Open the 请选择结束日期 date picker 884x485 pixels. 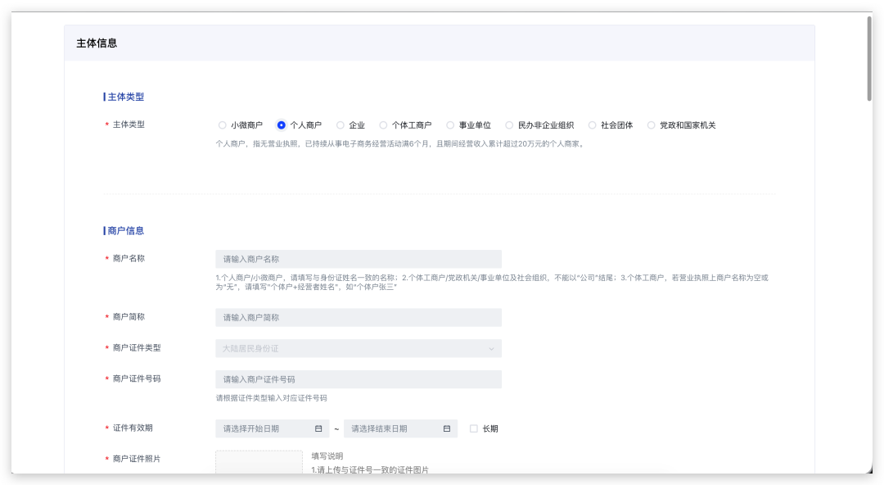392,428
